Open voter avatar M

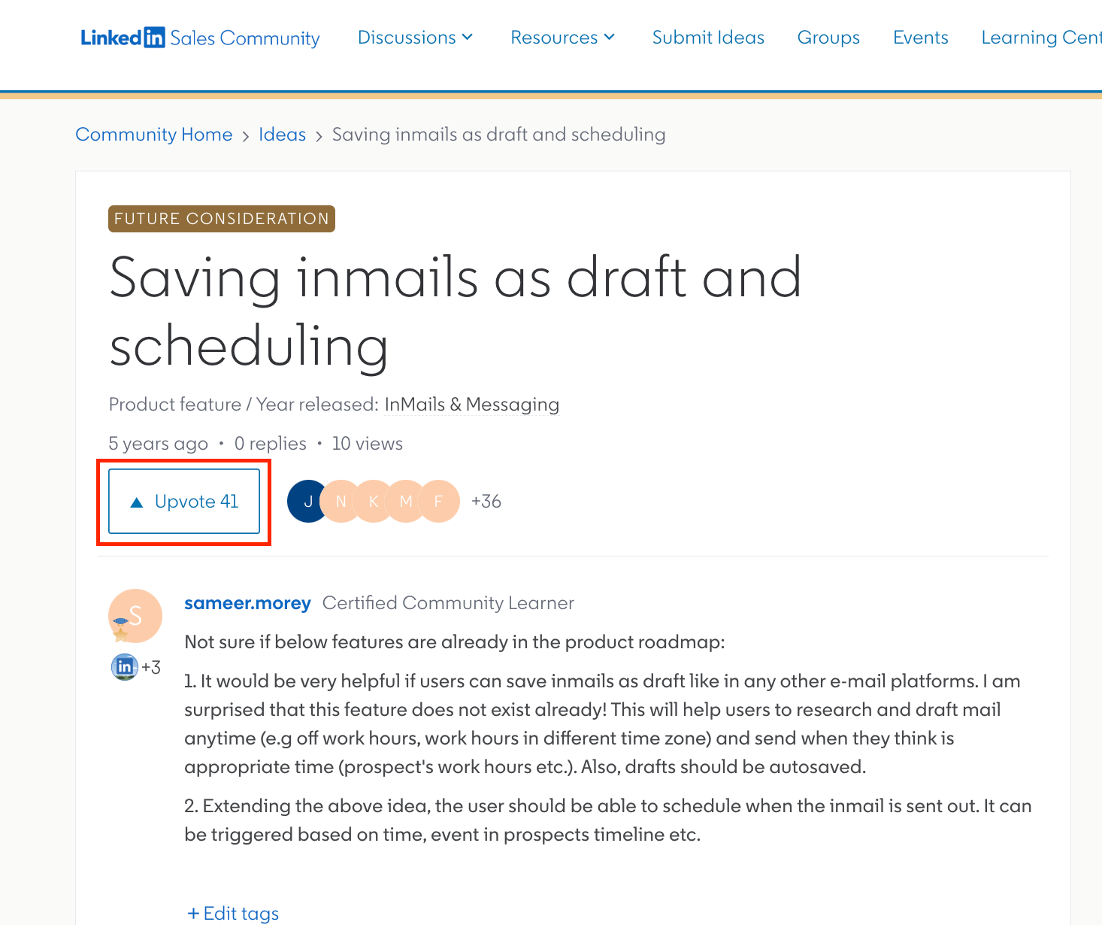click(x=406, y=502)
